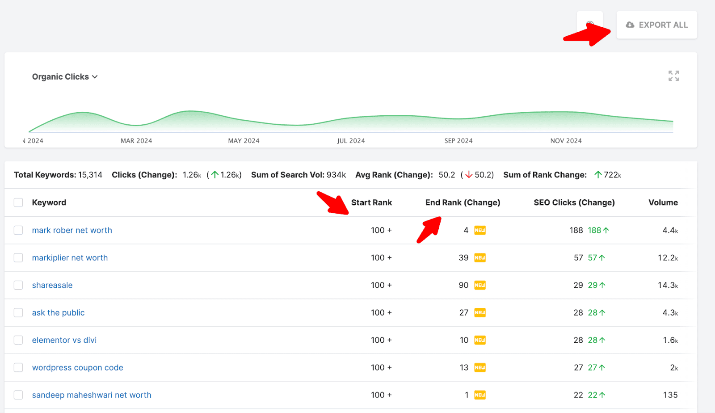Click the NOV 2024 axis label
Screen dimensions: 715x413
[x=566, y=141]
